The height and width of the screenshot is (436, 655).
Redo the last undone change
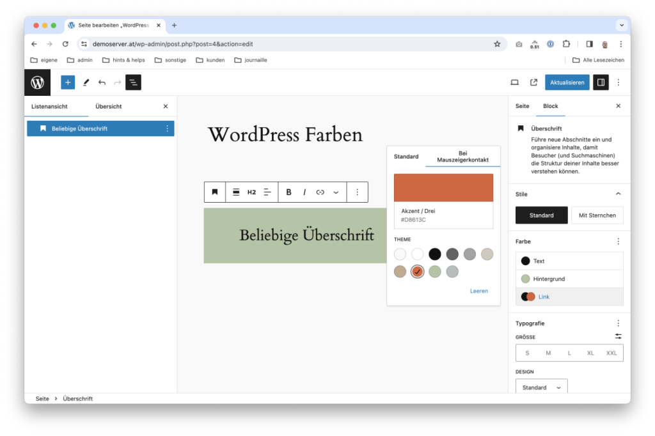coord(118,82)
